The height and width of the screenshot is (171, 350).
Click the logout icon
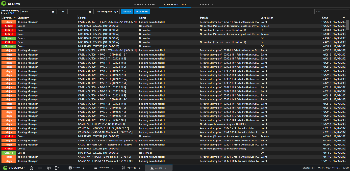57,168
